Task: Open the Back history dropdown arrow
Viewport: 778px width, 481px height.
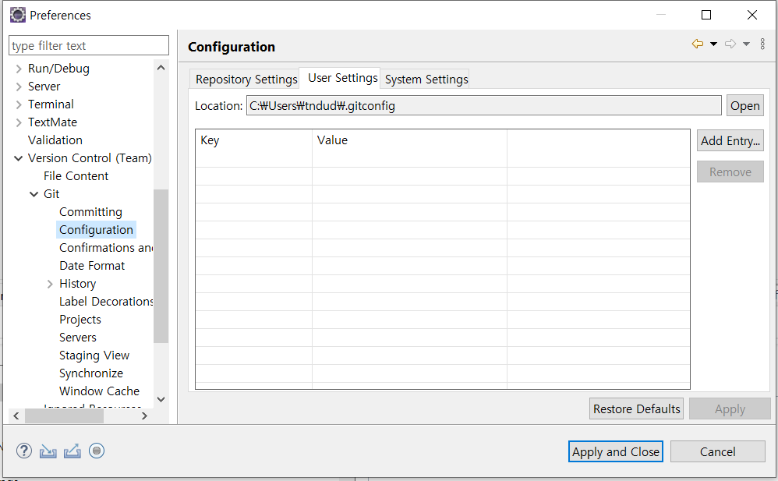Action: [x=713, y=44]
